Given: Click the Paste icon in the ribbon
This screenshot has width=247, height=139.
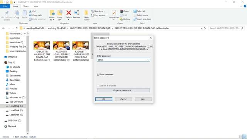Looking at the screenshot, I should (x=24, y=13).
